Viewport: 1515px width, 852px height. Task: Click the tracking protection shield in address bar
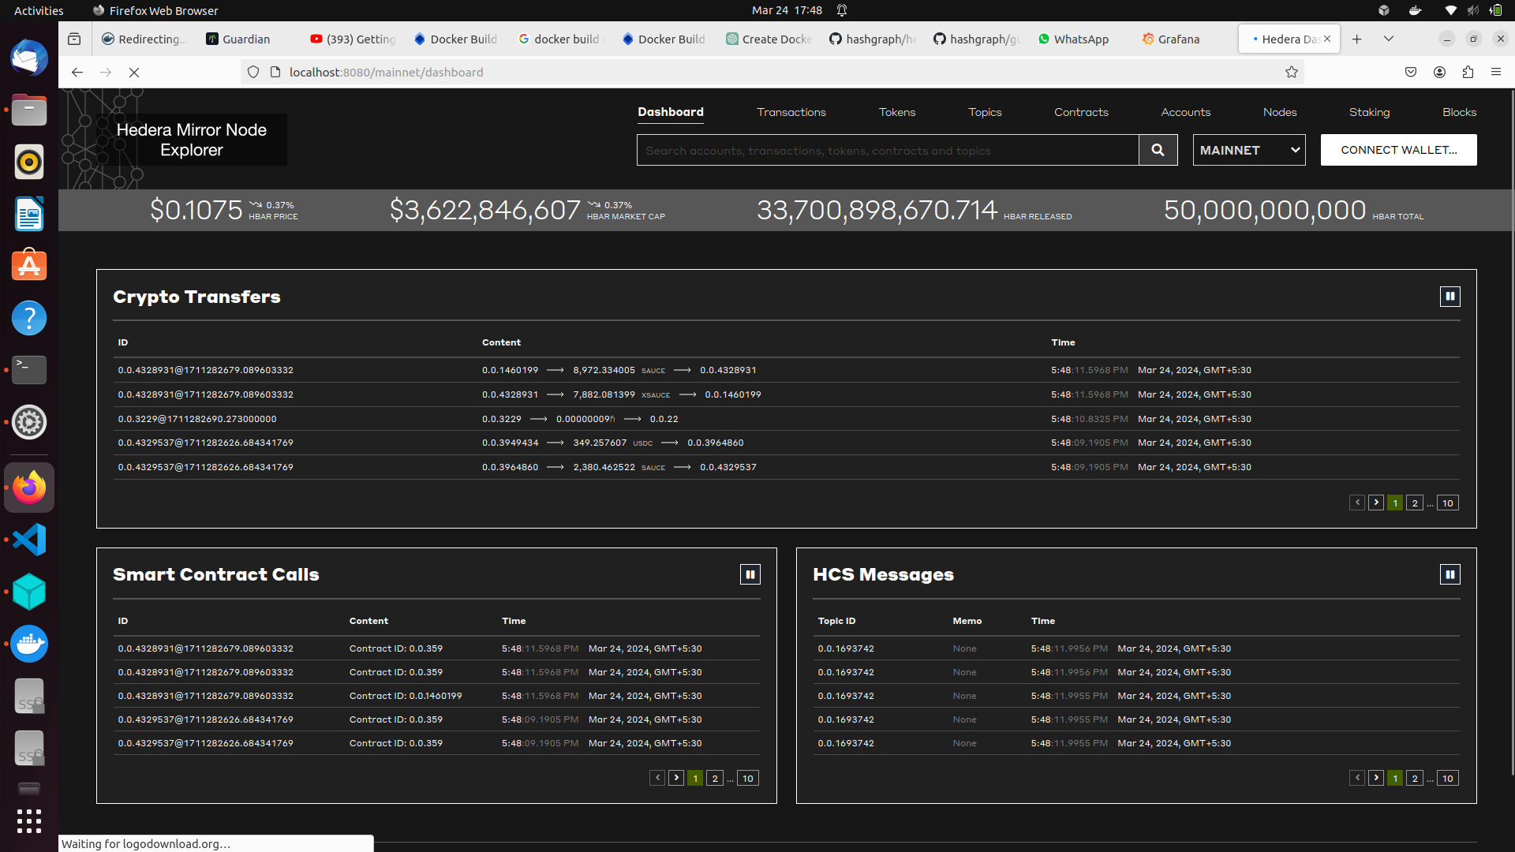(252, 72)
